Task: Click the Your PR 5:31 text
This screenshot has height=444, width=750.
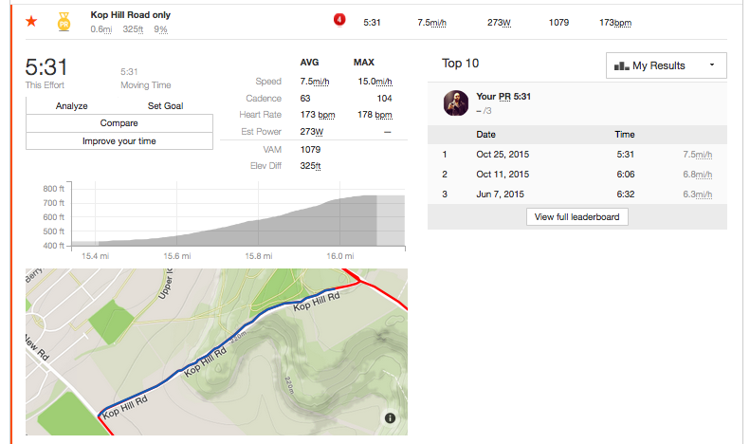Action: pos(503,96)
